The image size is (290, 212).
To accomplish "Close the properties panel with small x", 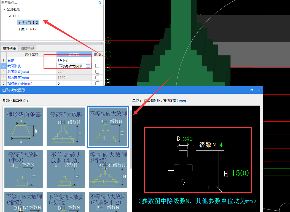I will click(x=101, y=44).
